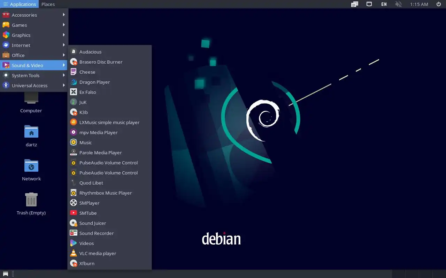Open the Music app icon
Screen dimensions: 446x278
point(74,142)
